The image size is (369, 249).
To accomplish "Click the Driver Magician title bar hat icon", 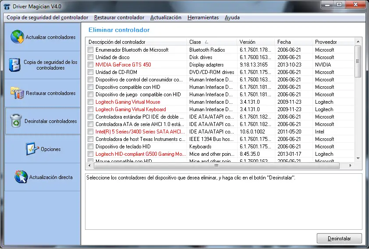I will tap(7, 6).
